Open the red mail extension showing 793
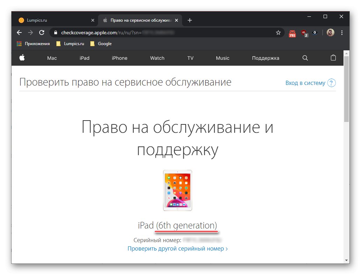 [292, 33]
